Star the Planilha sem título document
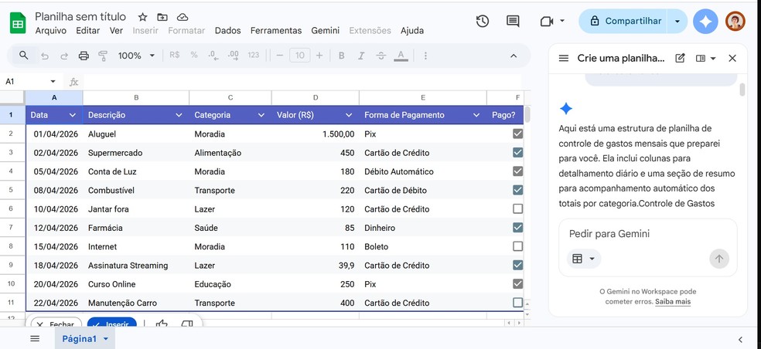The image size is (761, 349). tap(142, 17)
